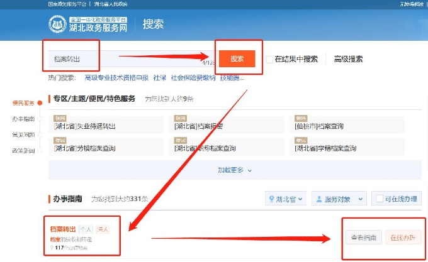The image size is (428, 262).
Task: Click the 法人 tag on 档案转出
Action: coord(103,229)
